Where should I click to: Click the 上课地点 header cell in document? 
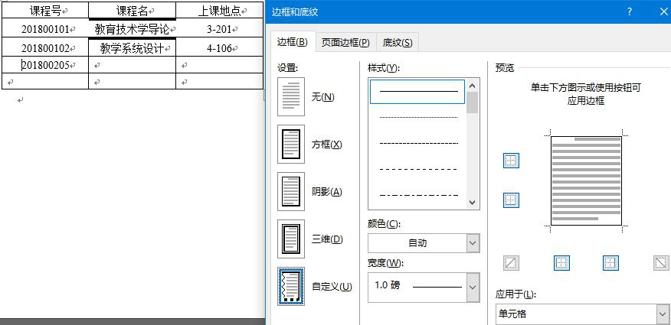tap(220, 10)
